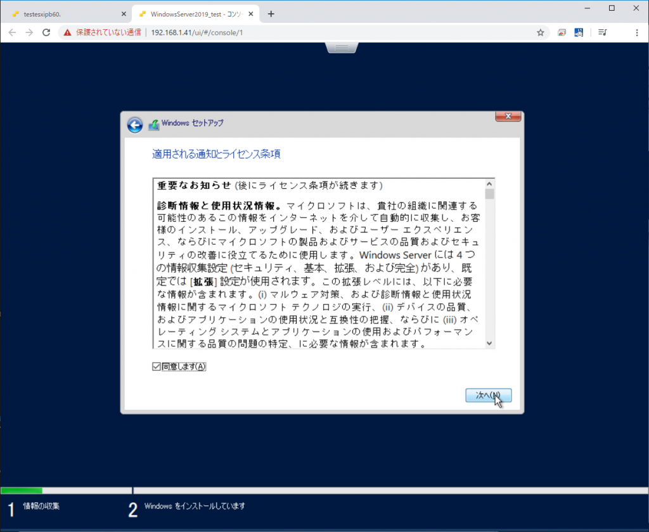Click the heading 適用される通知とライセンス条項
Image resolution: width=649 pixels, height=532 pixels.
point(216,154)
